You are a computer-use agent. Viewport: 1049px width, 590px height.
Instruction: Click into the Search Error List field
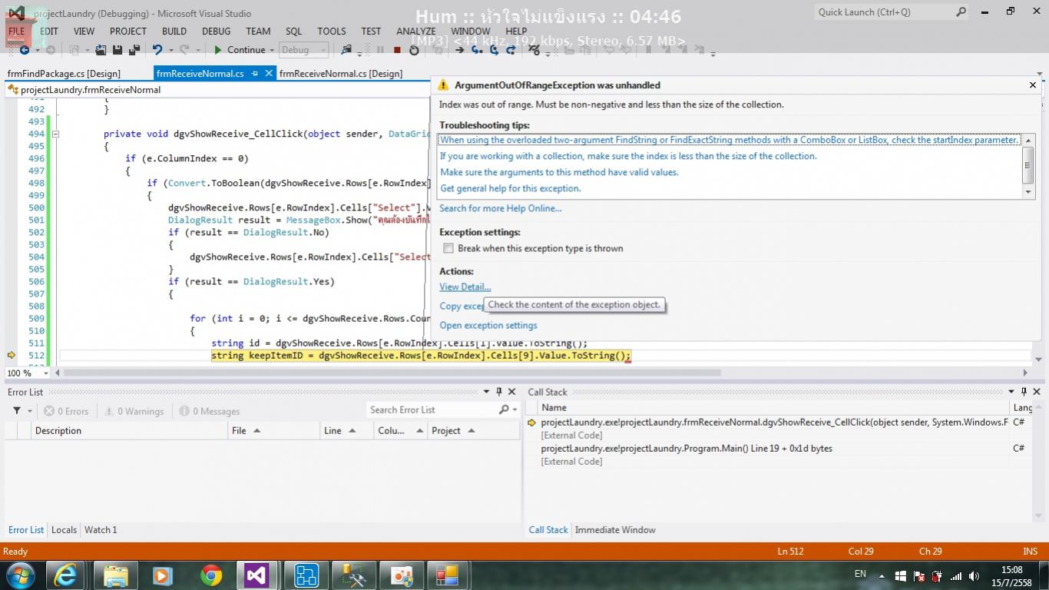click(x=431, y=409)
